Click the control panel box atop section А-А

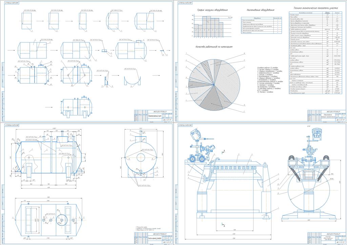click(316, 134)
